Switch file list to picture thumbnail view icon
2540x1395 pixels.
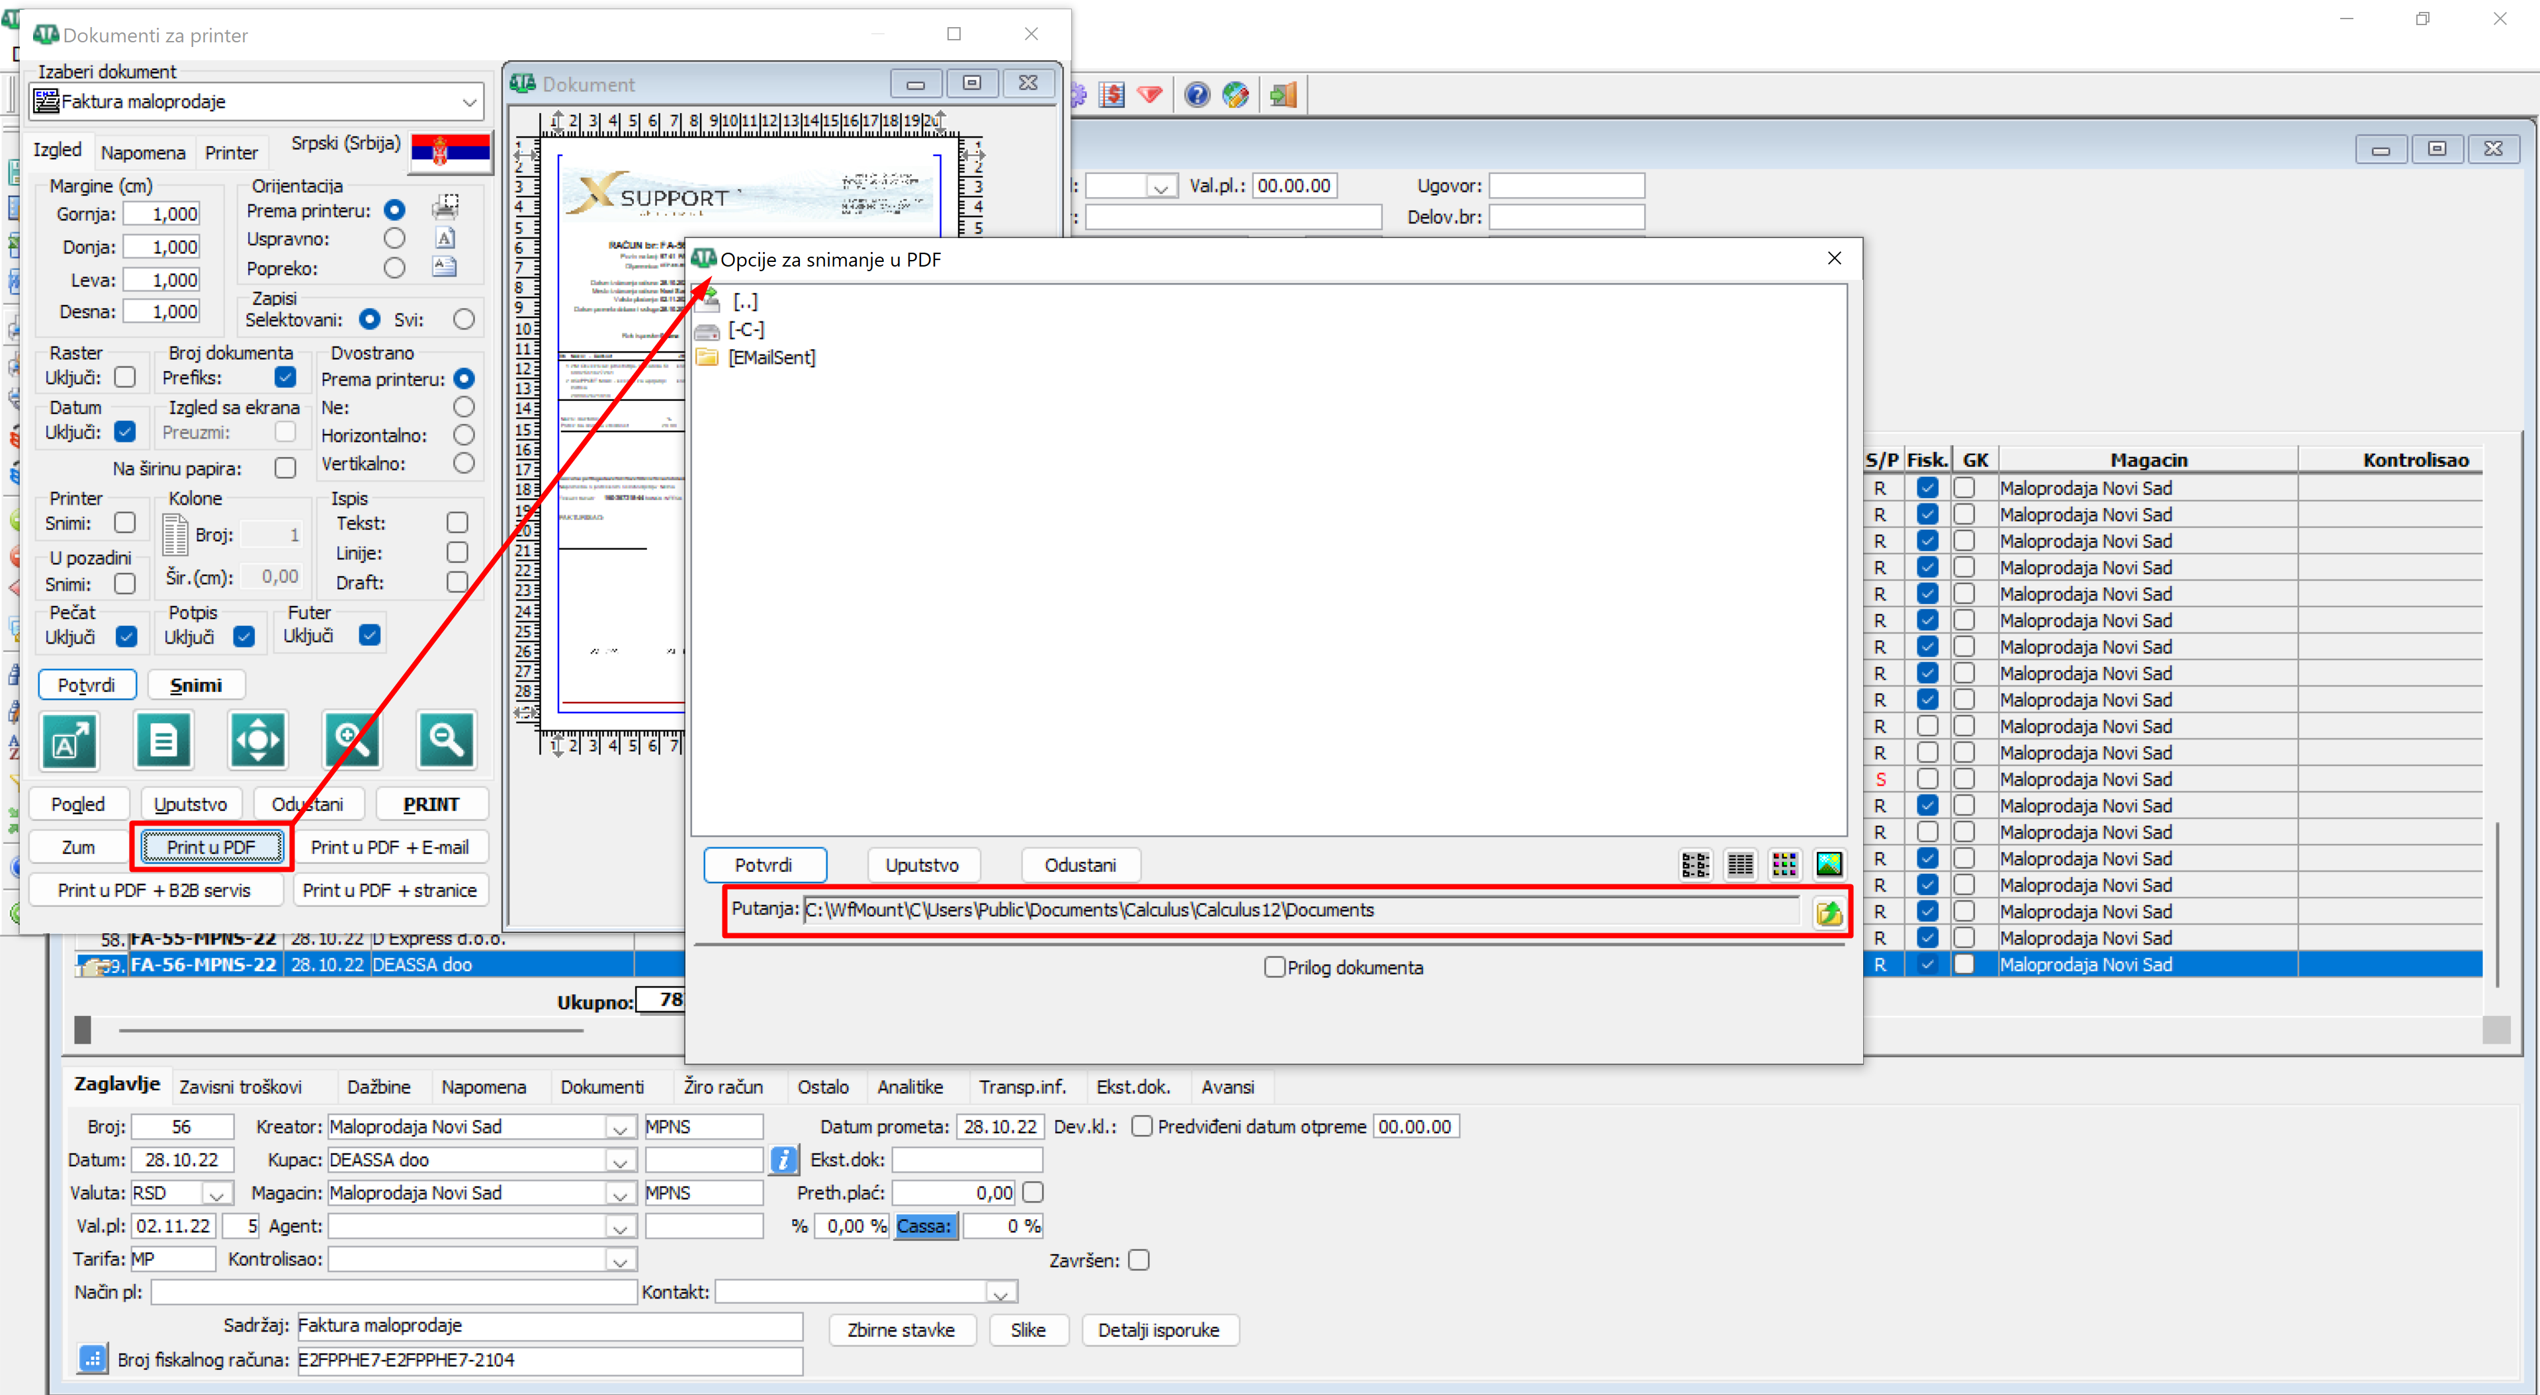(x=1828, y=865)
